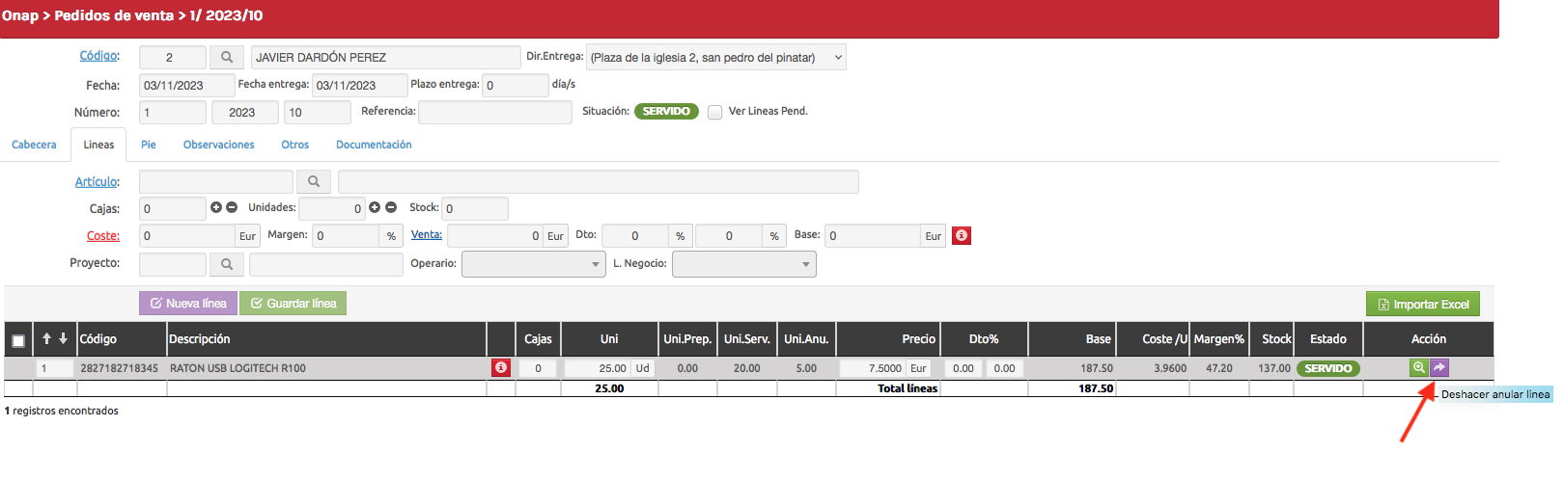The image size is (1564, 480).
Task: Increase Cajas with the plus icon
Action: pyautogui.click(x=216, y=207)
